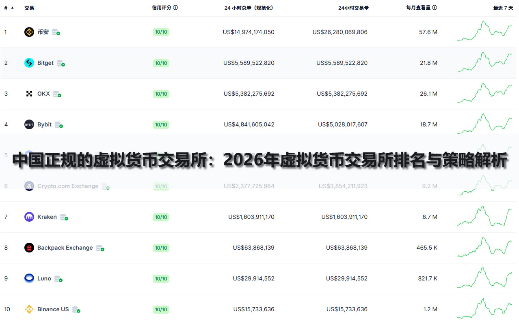Click the 10/10 score badge for Bitget
The width and height of the screenshot is (519, 323).
point(161,63)
